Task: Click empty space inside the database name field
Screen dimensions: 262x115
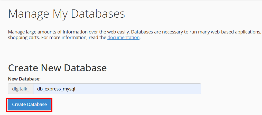Action: tap(137, 89)
